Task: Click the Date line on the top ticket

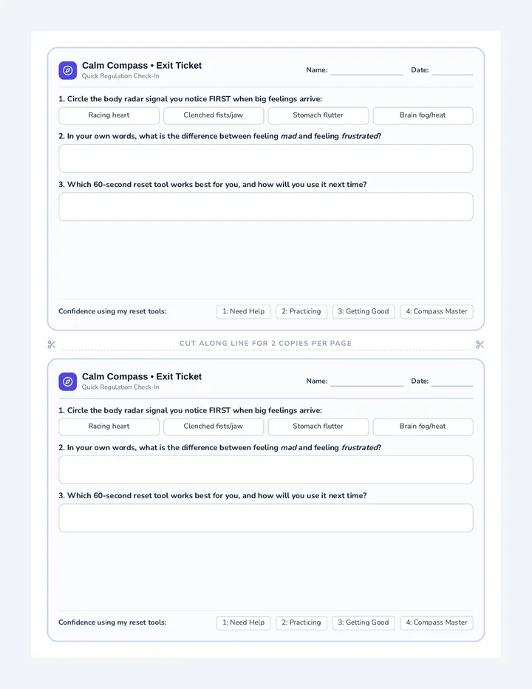Action: (452, 71)
